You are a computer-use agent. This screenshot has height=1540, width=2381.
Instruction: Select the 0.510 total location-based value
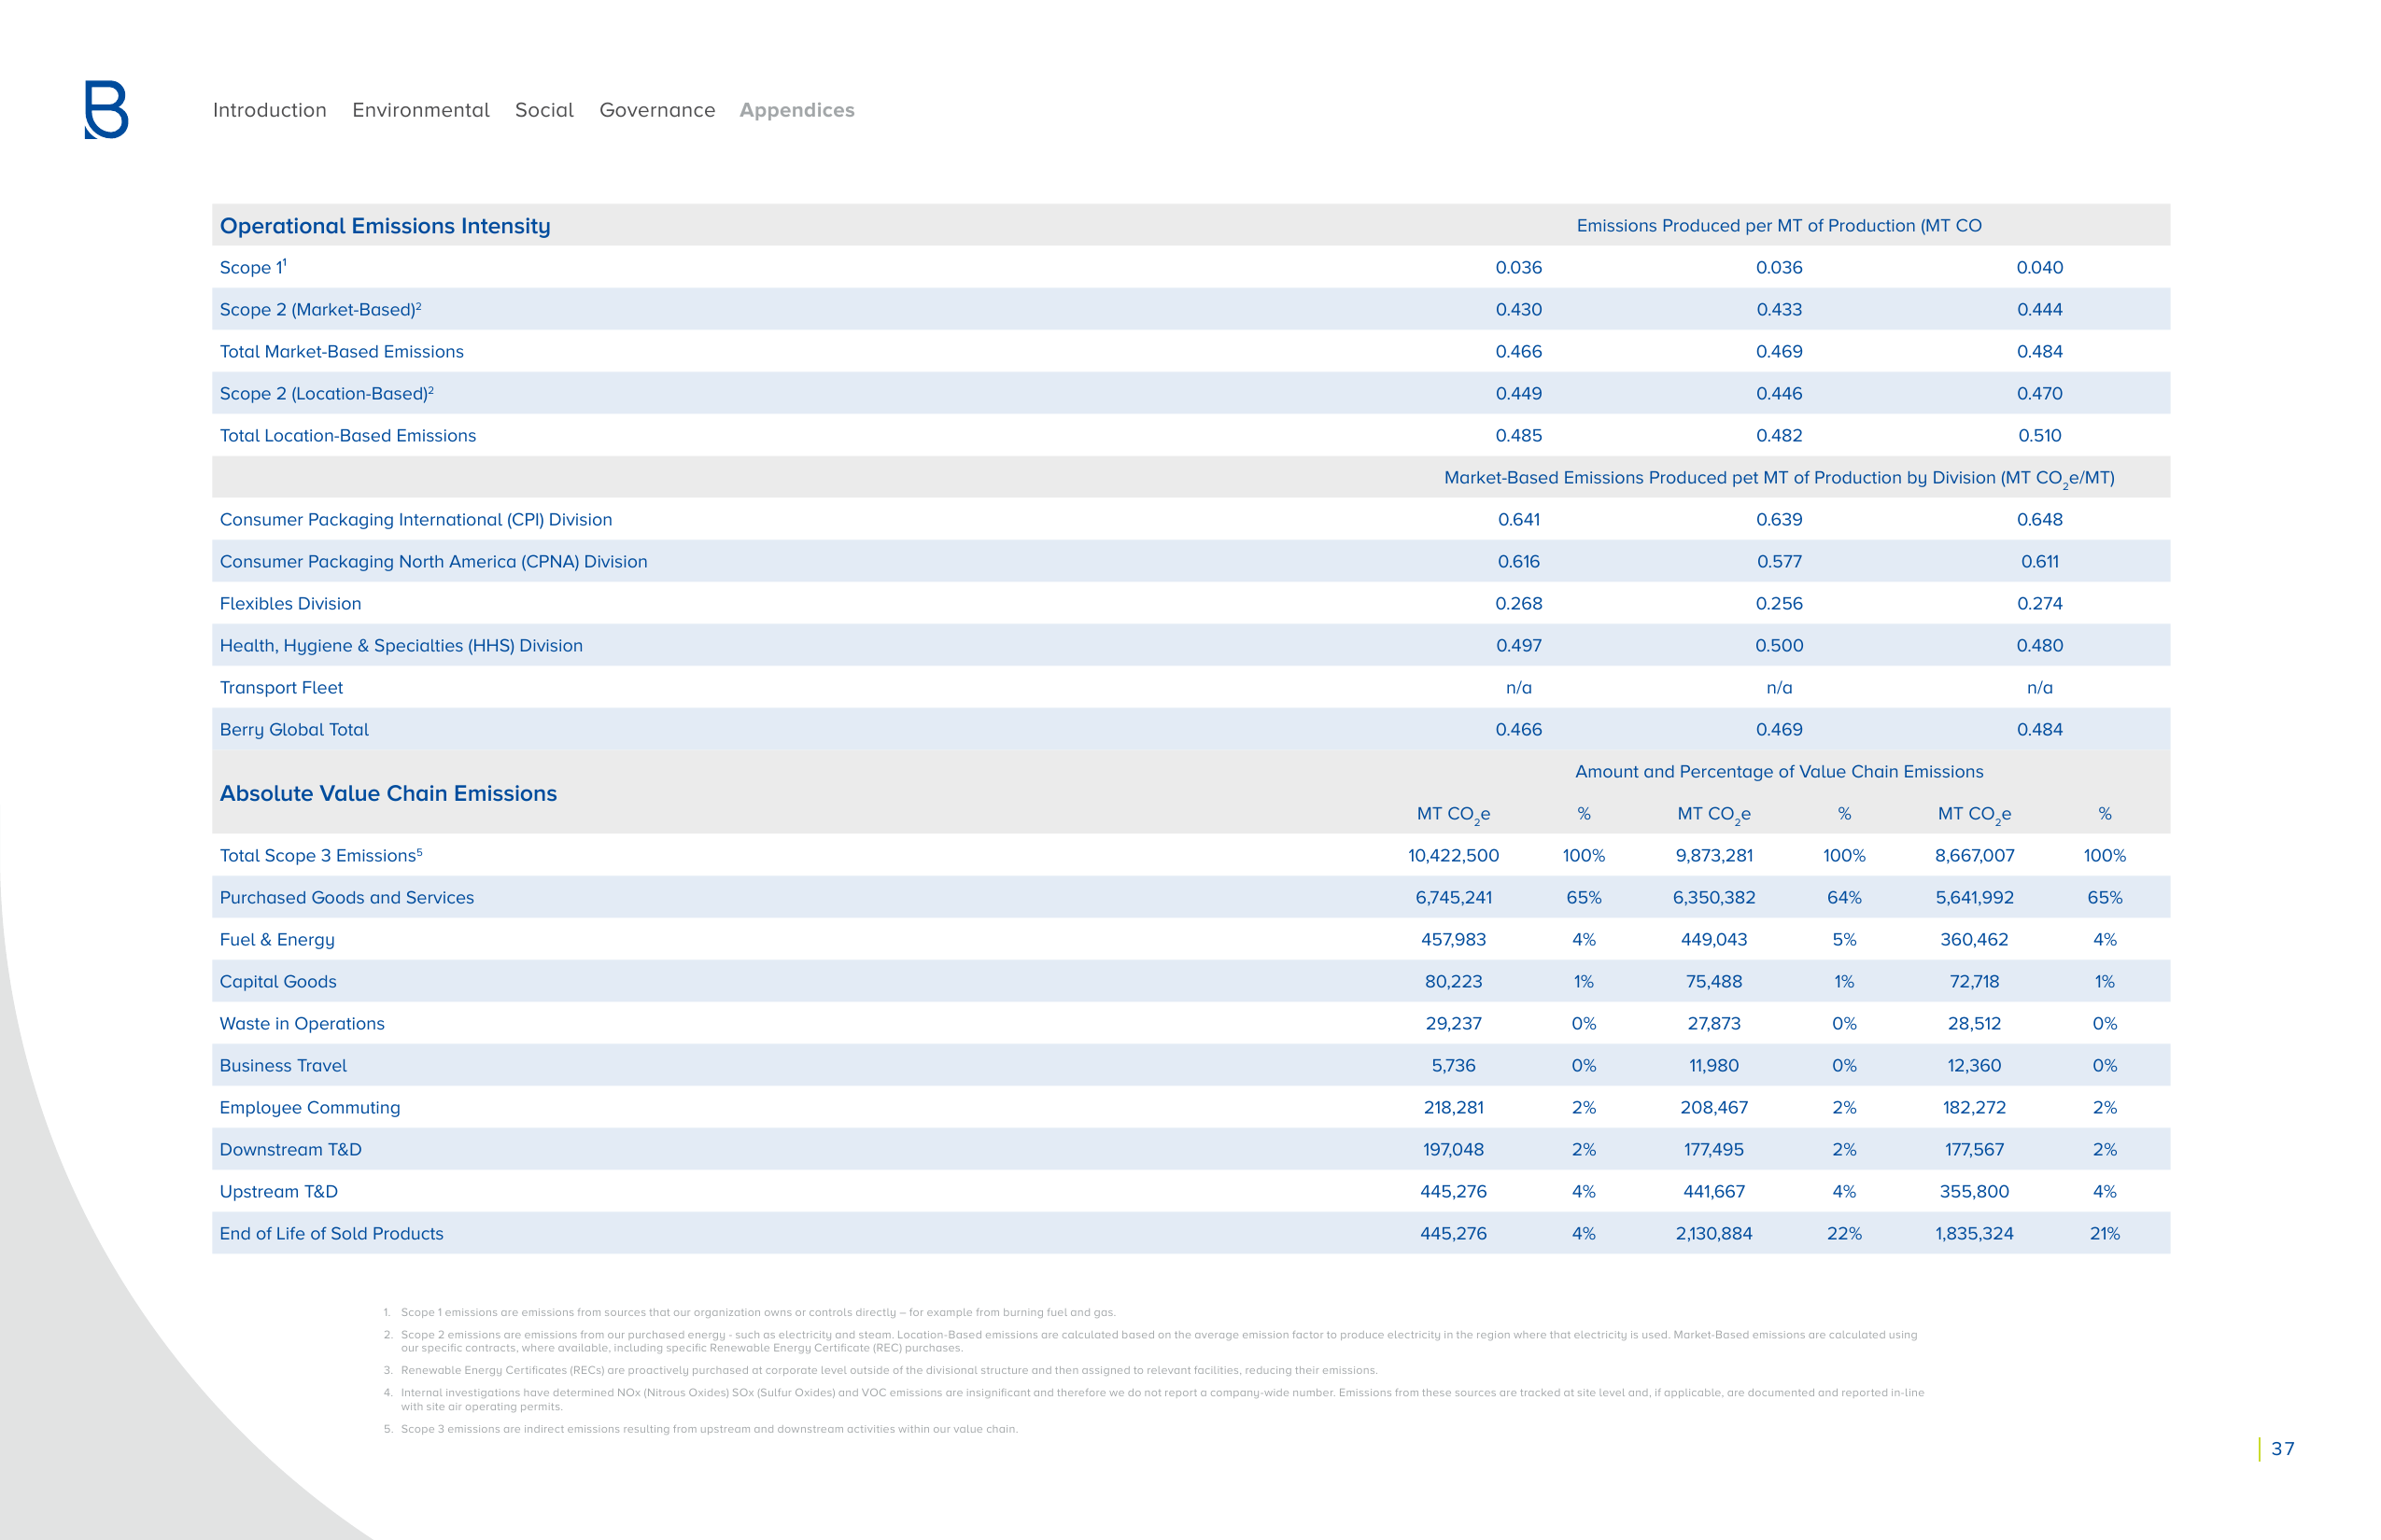(x=2040, y=435)
